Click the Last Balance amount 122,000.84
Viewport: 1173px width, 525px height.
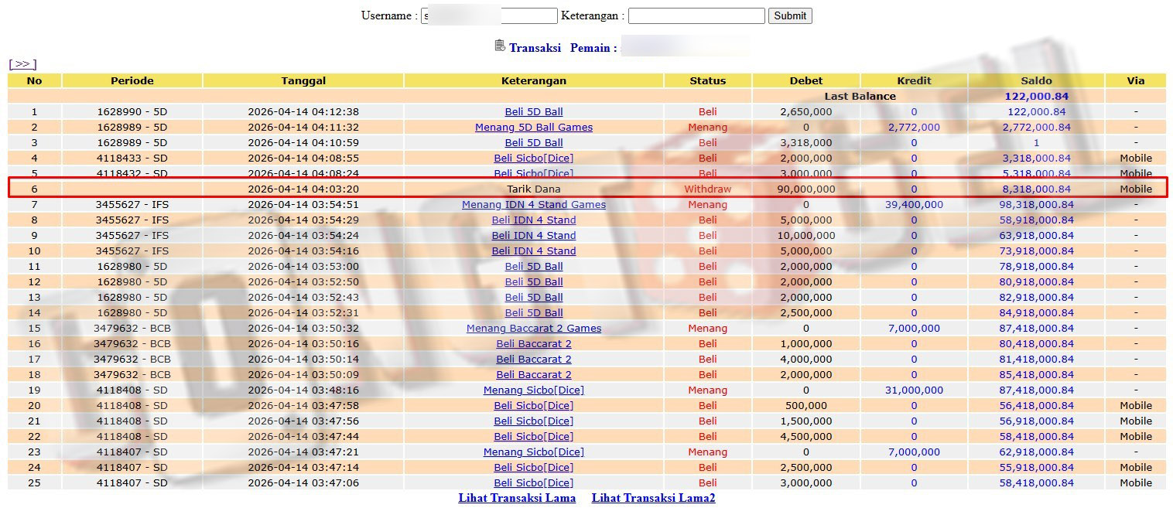tap(1035, 96)
